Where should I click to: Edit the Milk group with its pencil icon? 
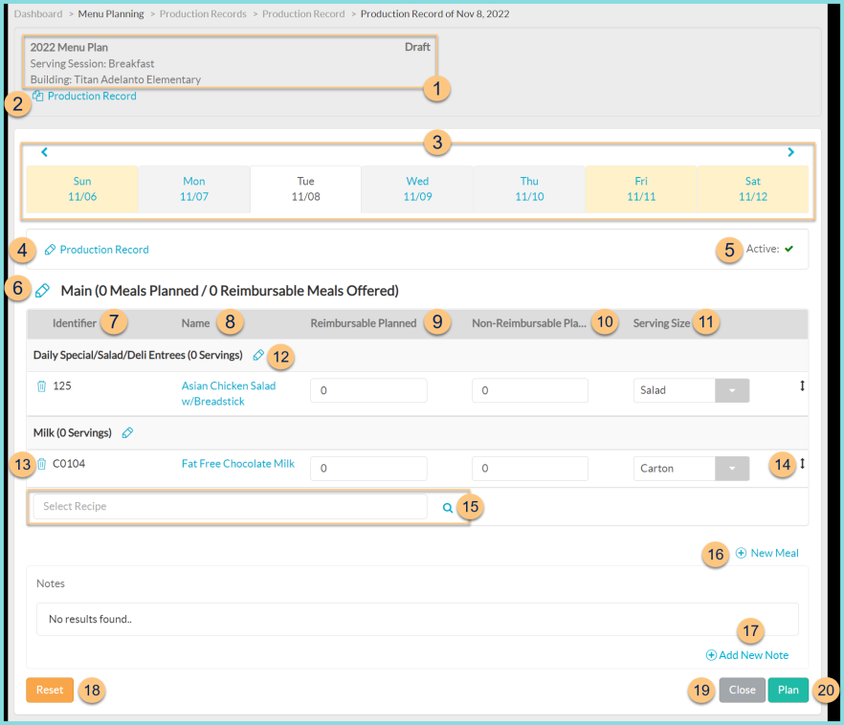click(127, 432)
